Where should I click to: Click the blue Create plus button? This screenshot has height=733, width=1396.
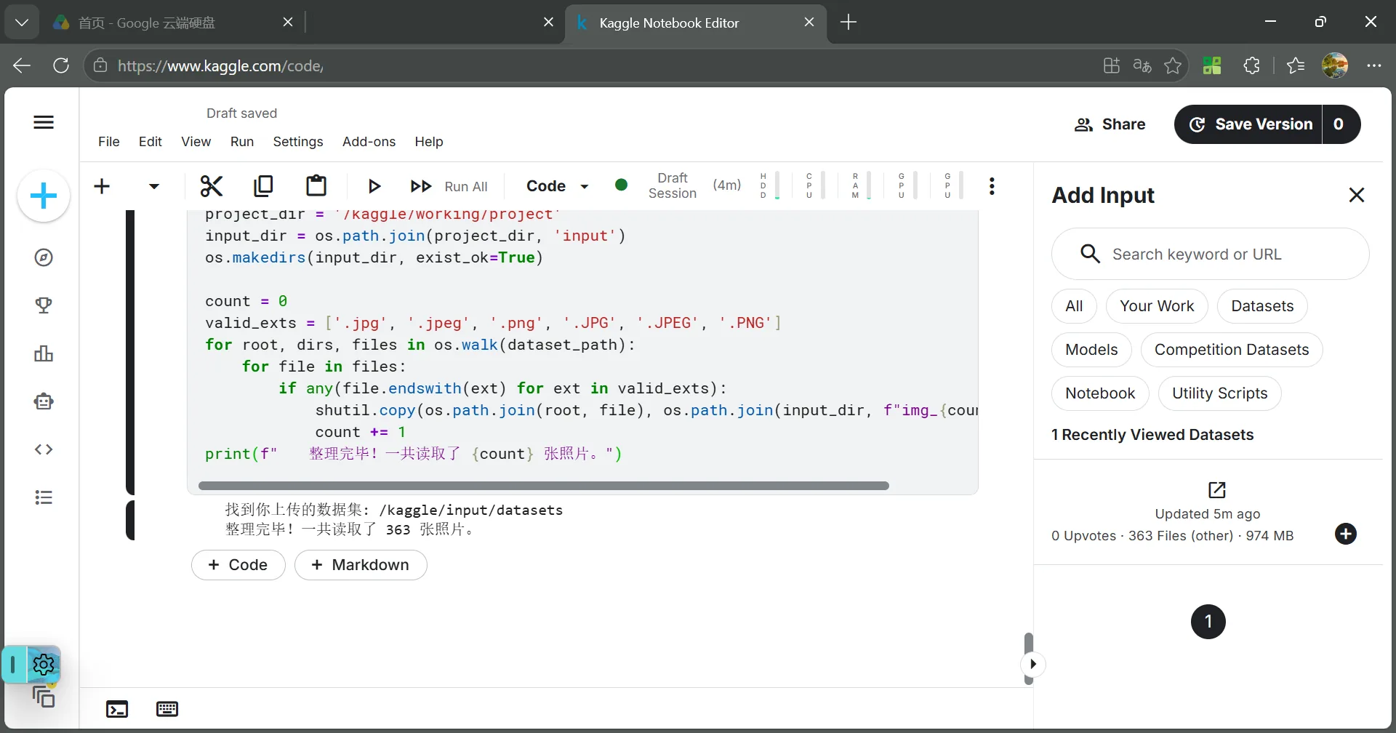[44, 196]
